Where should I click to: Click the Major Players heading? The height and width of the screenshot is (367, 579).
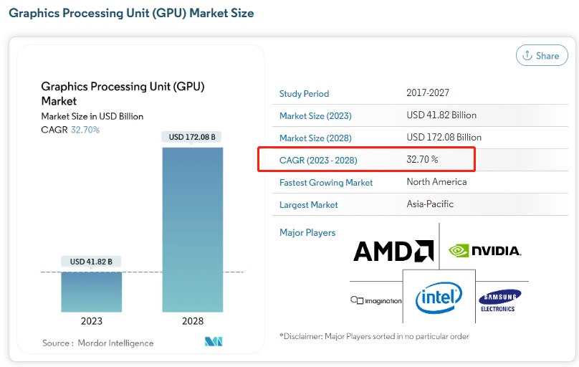pos(307,232)
